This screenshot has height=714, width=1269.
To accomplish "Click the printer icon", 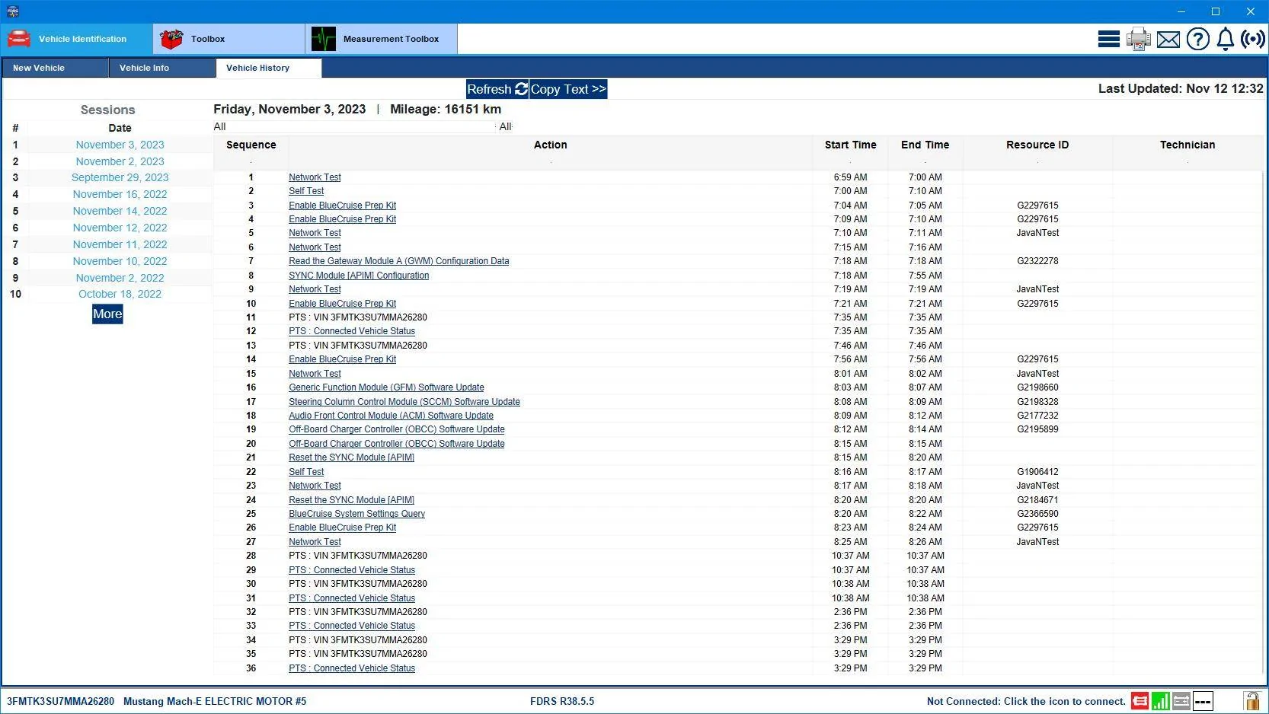I will tap(1138, 39).
